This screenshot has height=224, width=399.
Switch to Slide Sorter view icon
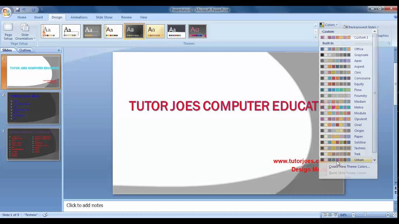tap(330, 215)
